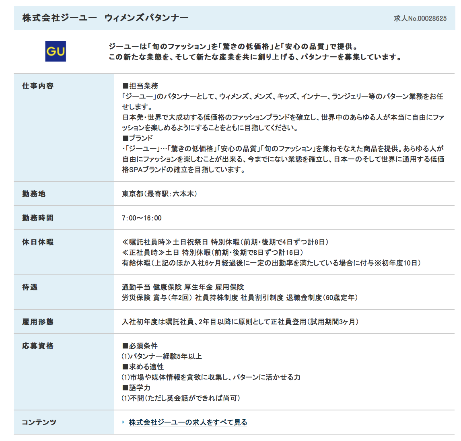Click the line 通勤手当 健康保険 厚生年金 雇用保険
The height and width of the screenshot is (441, 461).
point(183,287)
